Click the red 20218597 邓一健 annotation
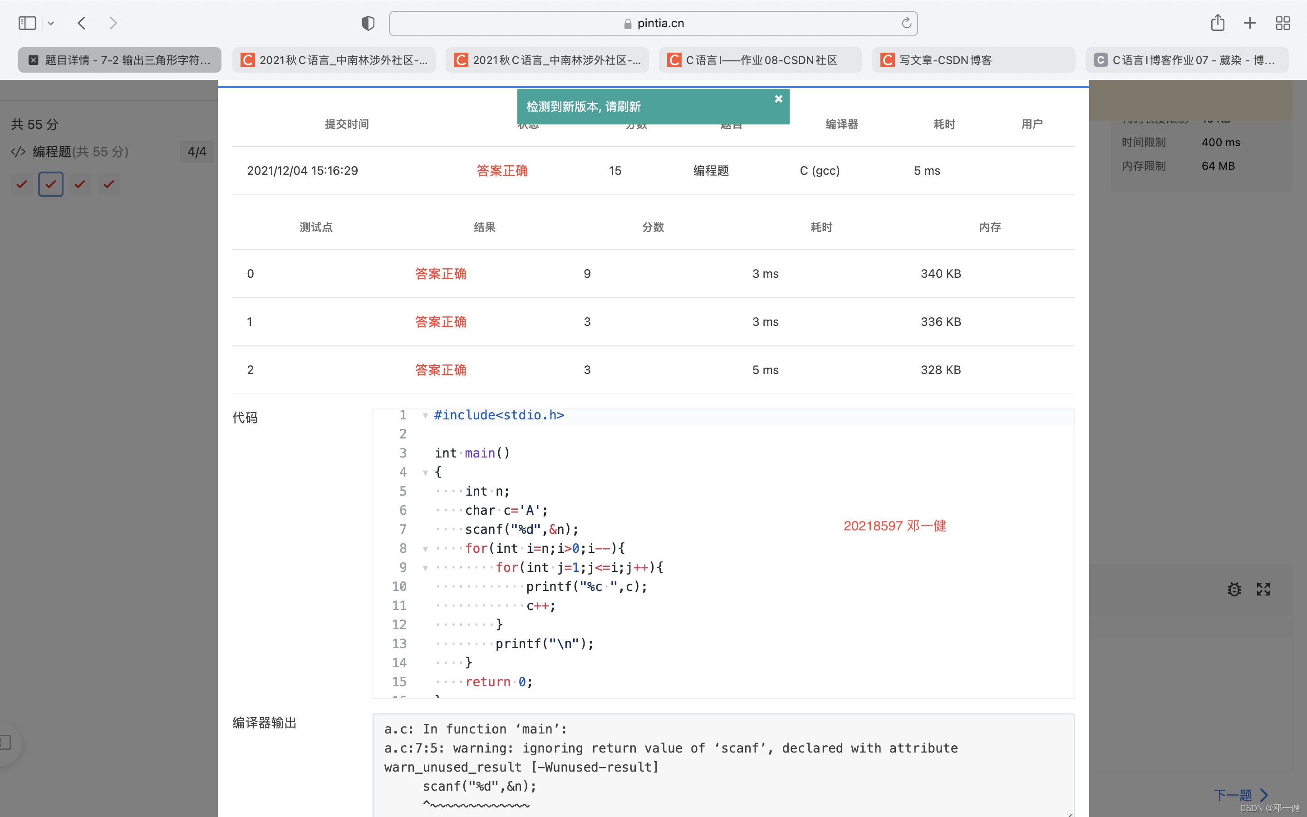Viewport: 1307px width, 817px height. [x=895, y=526]
